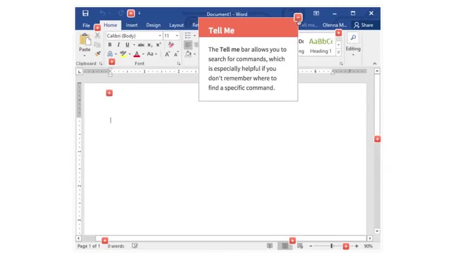Click the Bullets list icon
This screenshot has width=460, height=260.
188,36
